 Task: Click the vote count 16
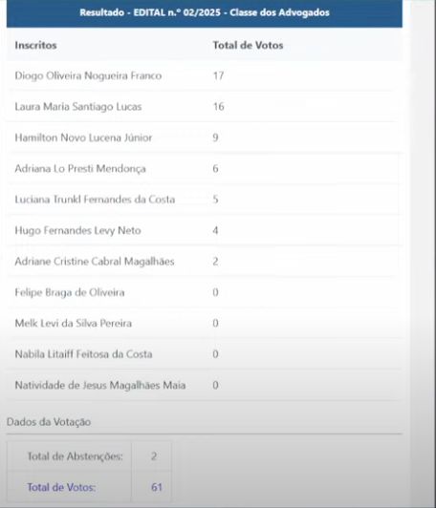(x=218, y=107)
